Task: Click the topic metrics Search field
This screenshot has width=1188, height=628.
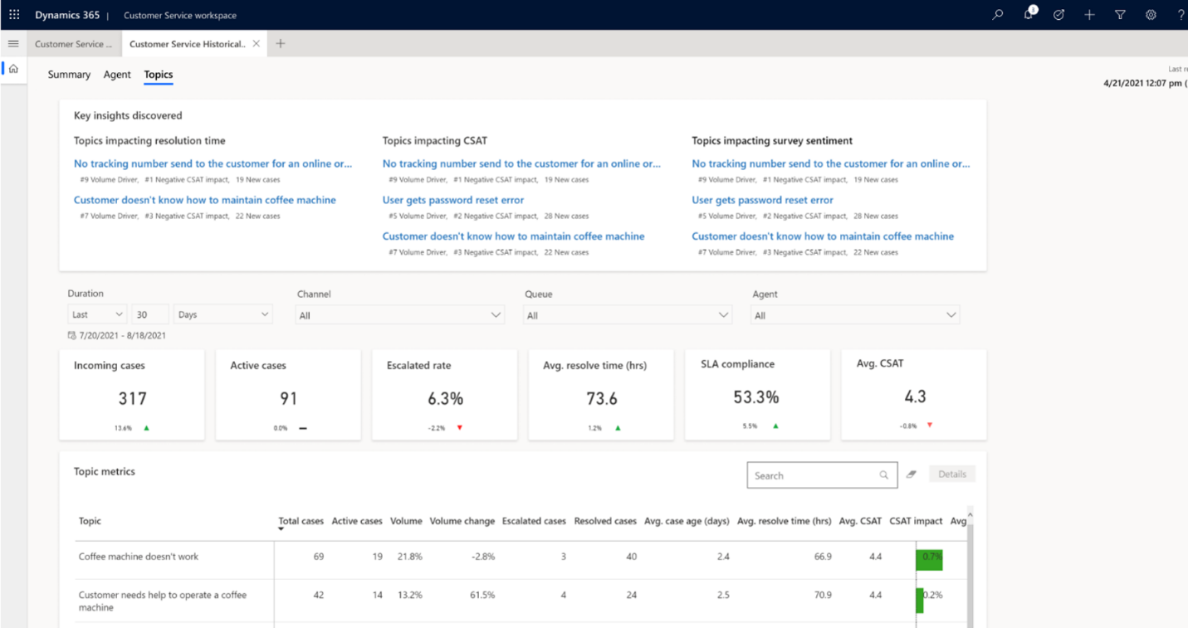Action: point(822,475)
